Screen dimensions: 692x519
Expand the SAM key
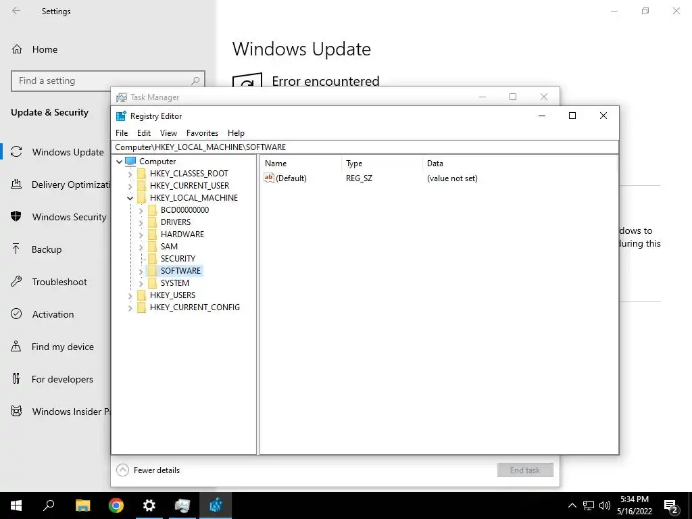(141, 247)
